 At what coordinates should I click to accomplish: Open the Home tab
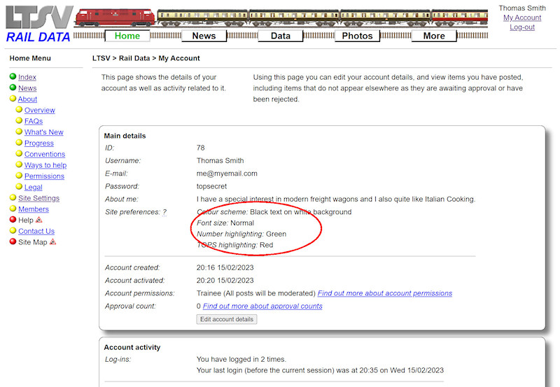click(x=127, y=36)
